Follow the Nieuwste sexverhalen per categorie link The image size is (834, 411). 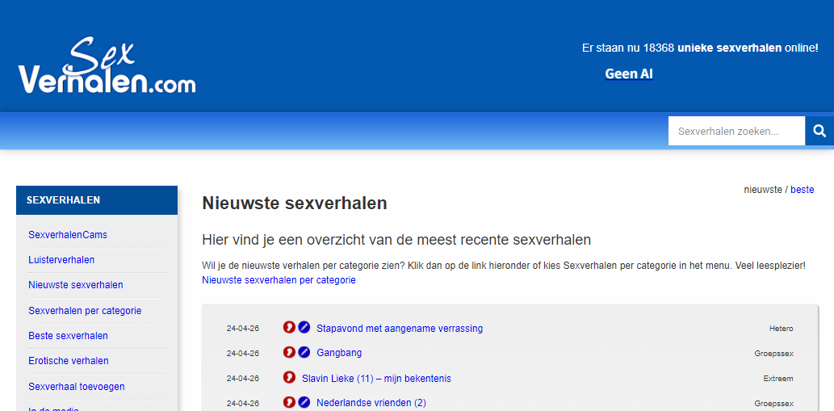click(279, 279)
